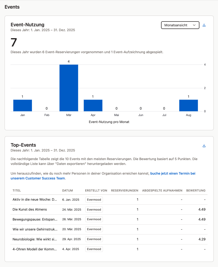This screenshot has width=218, height=267.
Task: Click the April bar in the chart
Action: (x=93, y=105)
